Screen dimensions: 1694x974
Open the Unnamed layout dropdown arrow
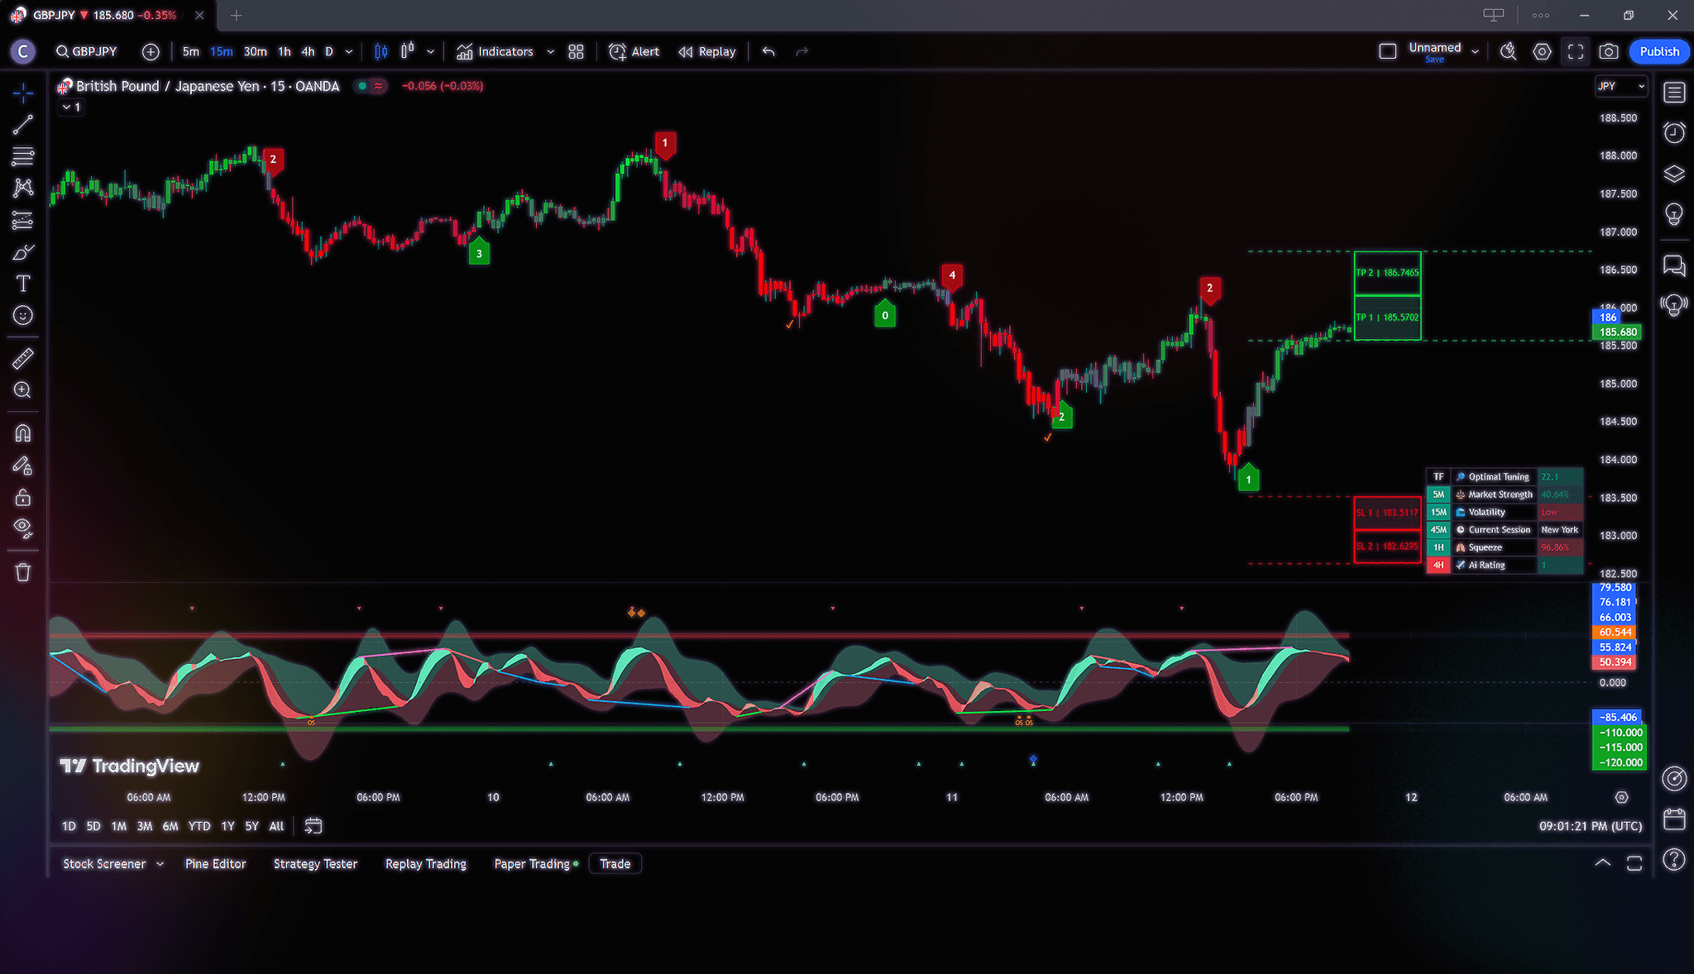(1475, 51)
